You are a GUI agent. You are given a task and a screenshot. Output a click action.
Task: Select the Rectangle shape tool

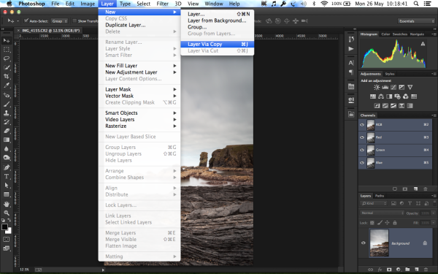coord(6,194)
